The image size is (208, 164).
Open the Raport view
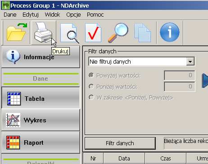[41, 142]
